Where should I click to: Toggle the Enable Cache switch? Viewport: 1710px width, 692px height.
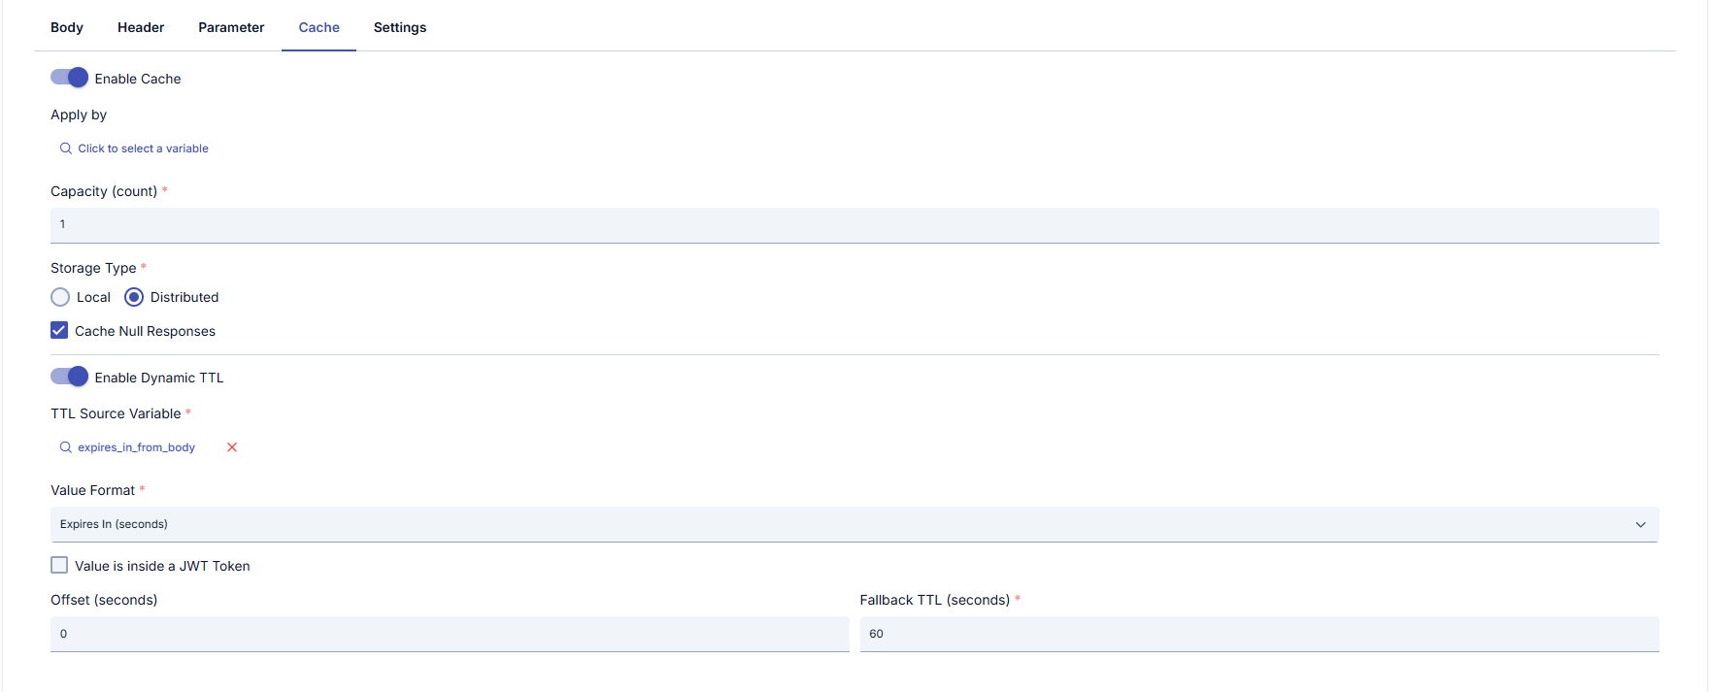point(69,78)
